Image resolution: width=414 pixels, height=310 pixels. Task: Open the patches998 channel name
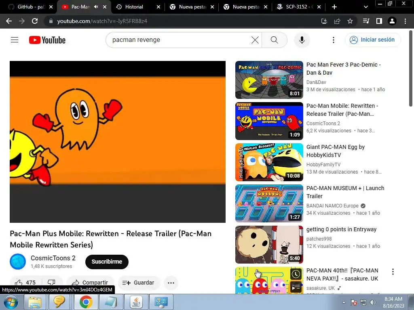tap(319, 239)
